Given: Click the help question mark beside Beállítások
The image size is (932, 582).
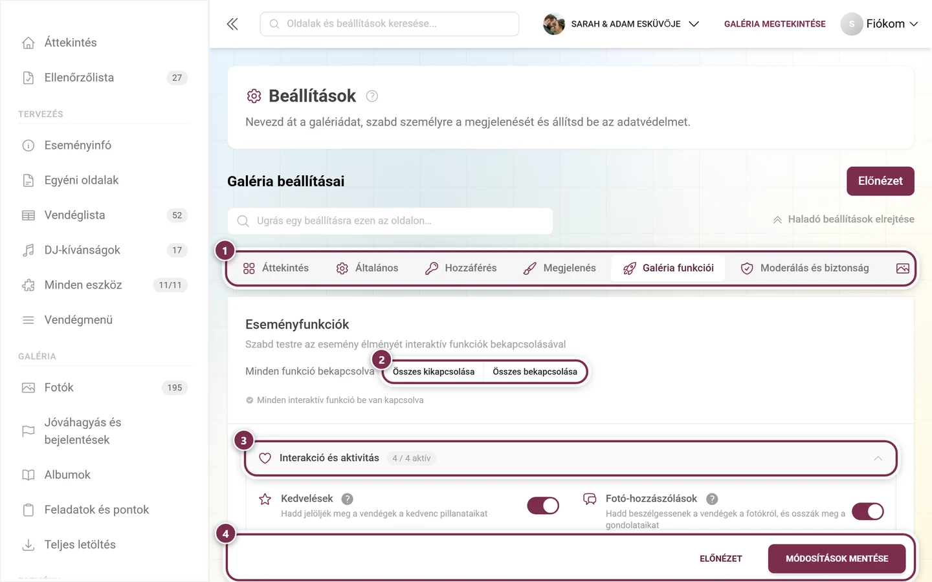Looking at the screenshot, I should point(372,96).
